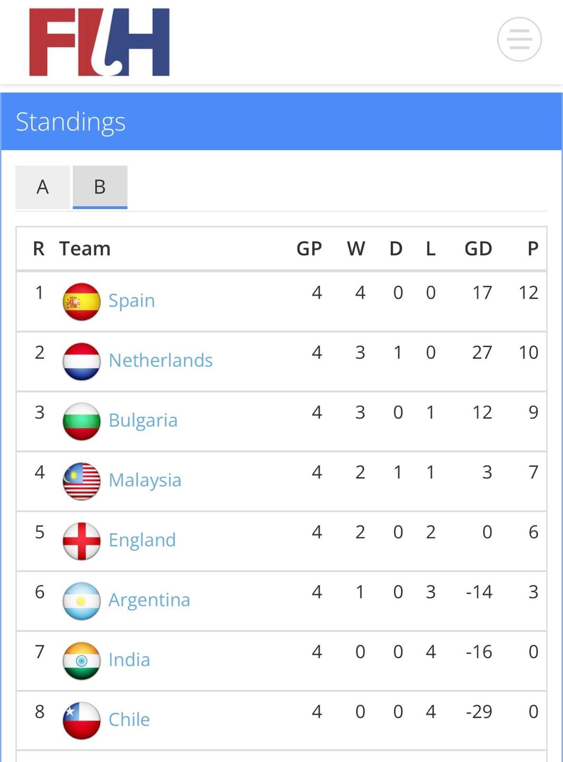This screenshot has height=762, width=563.
Task: Open the Spain team link
Action: [x=132, y=301]
